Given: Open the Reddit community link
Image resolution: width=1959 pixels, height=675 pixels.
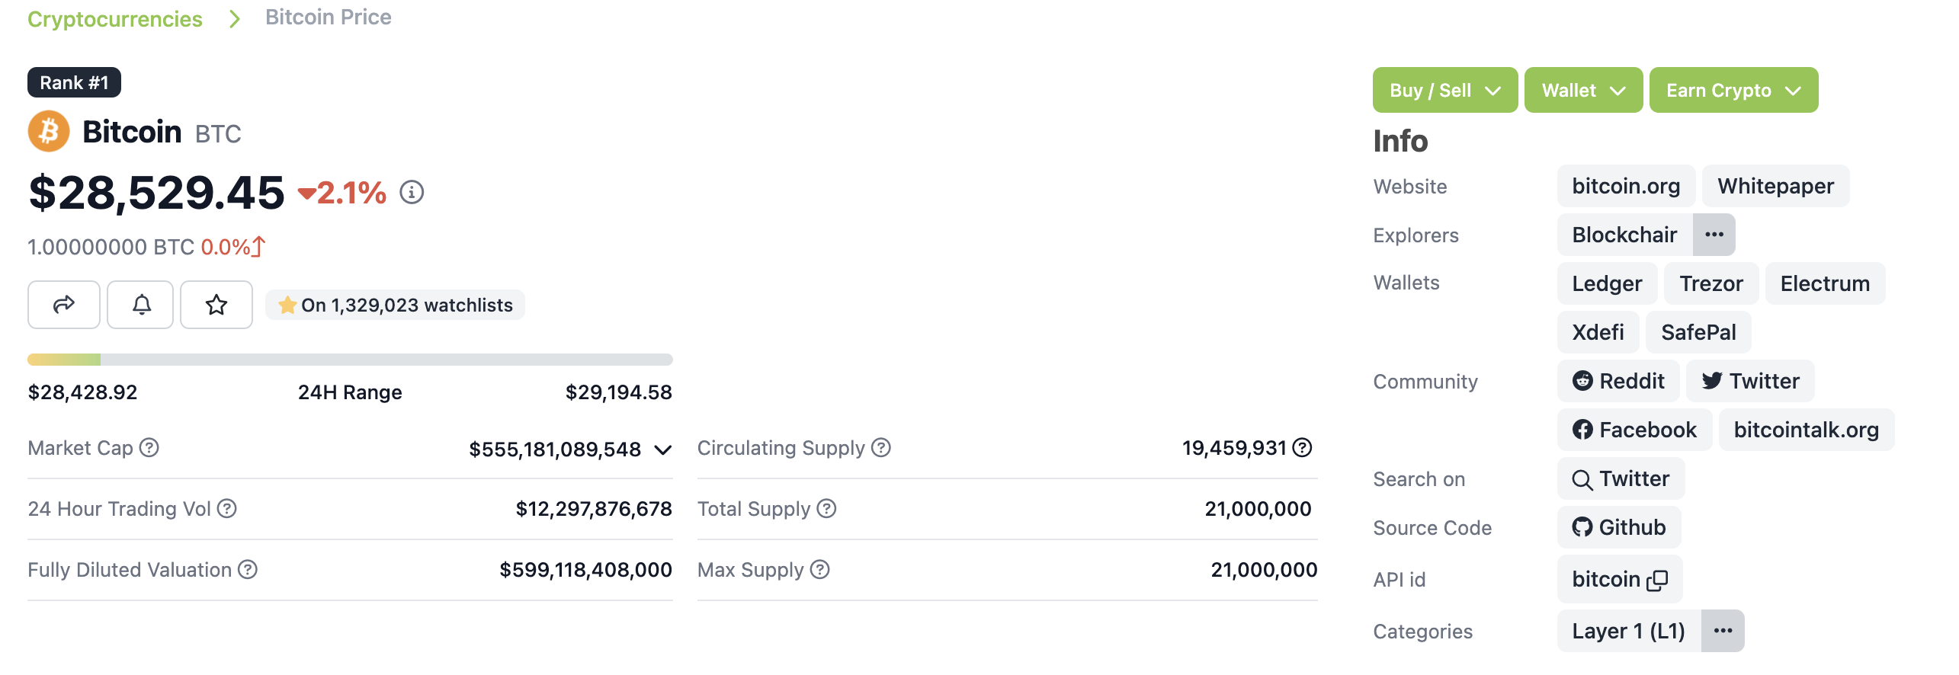Looking at the screenshot, I should click(1618, 381).
